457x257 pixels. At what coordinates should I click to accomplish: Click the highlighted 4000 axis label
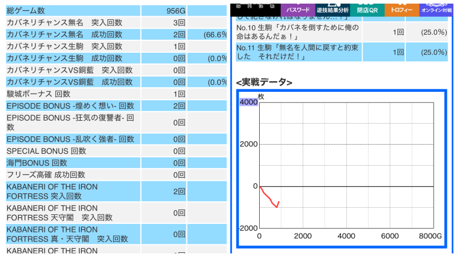[248, 102]
